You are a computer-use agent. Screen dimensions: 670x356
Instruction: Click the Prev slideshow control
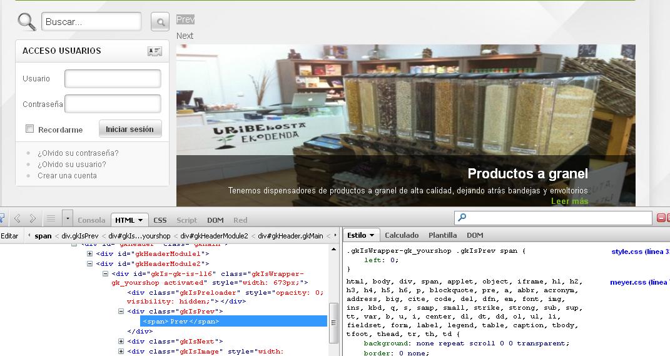tap(185, 19)
